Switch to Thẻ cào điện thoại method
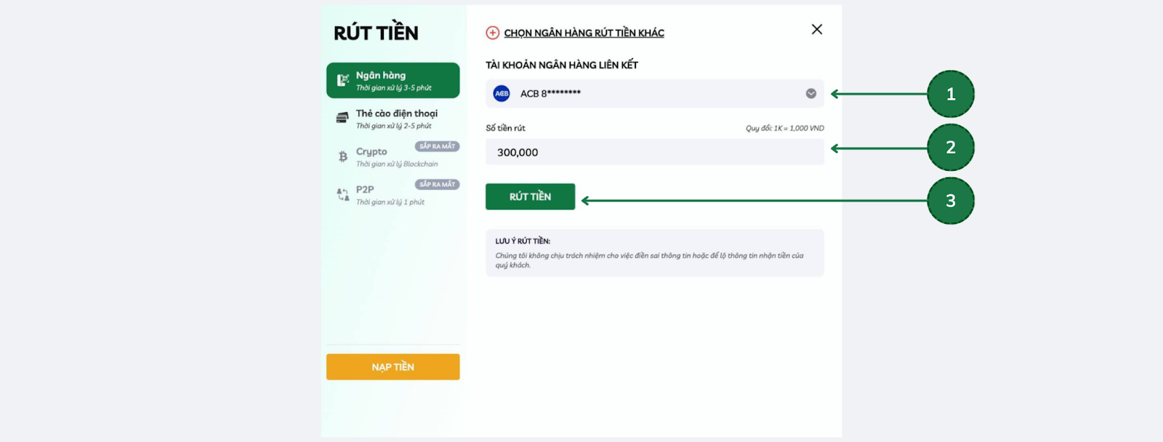1163x442 pixels. [393, 118]
